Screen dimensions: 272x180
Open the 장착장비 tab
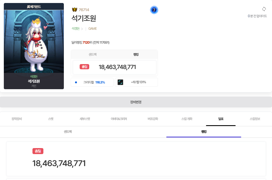click(x=17, y=119)
